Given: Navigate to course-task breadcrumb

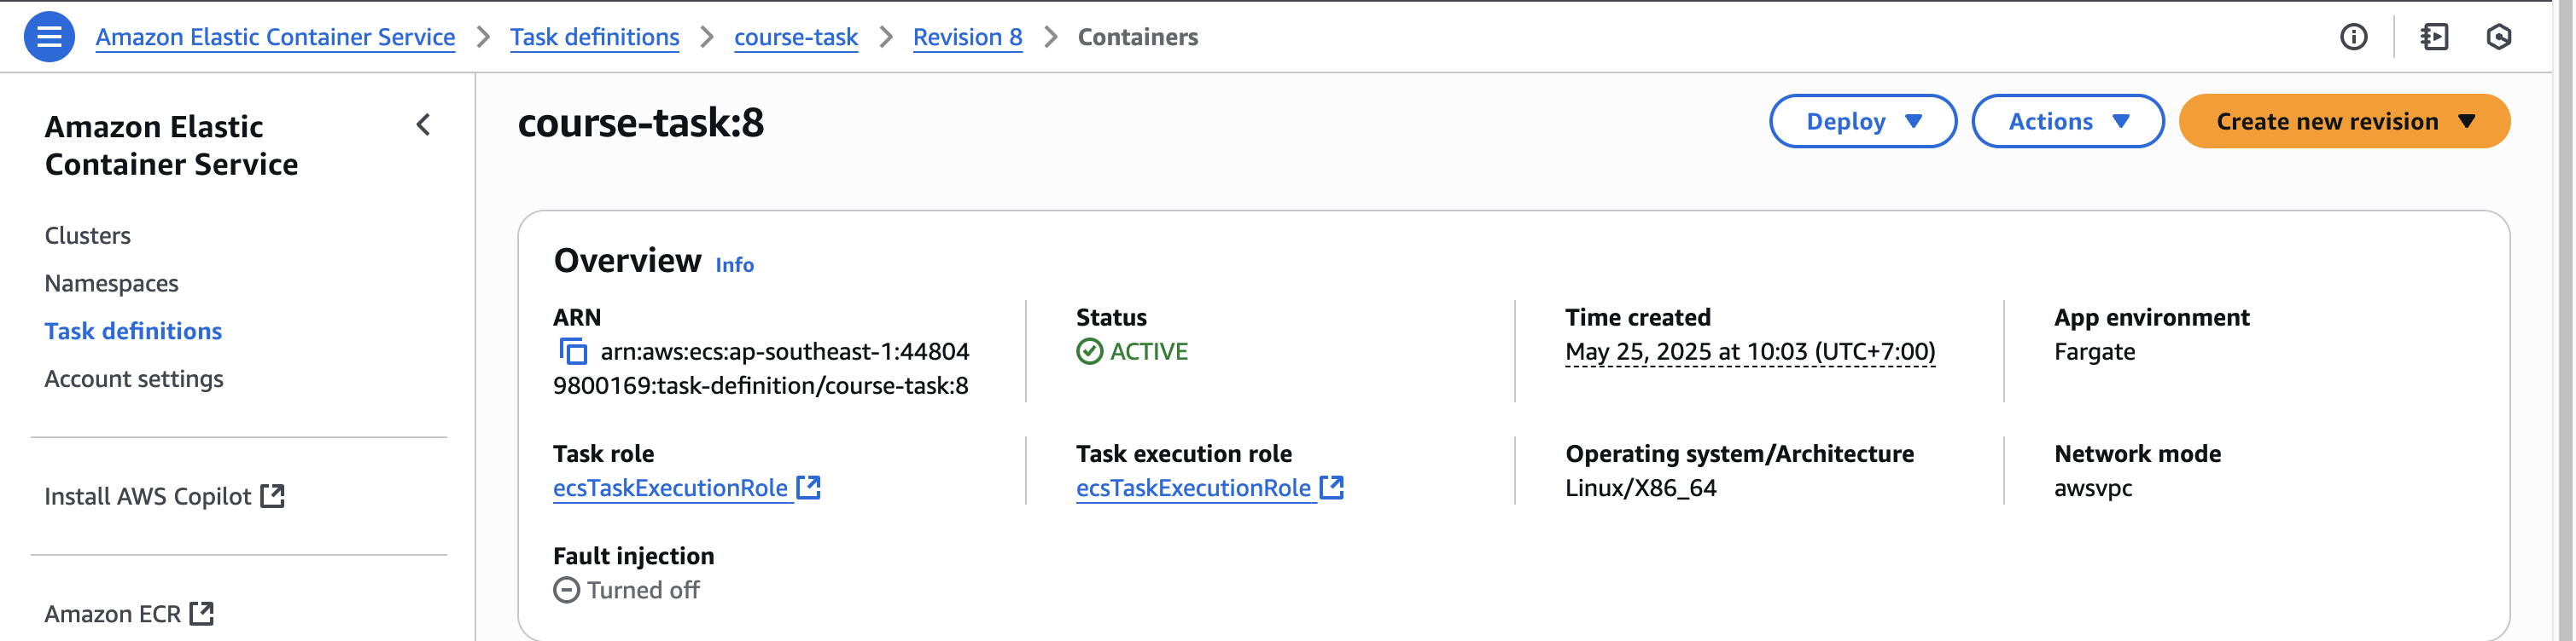Looking at the screenshot, I should (x=795, y=37).
